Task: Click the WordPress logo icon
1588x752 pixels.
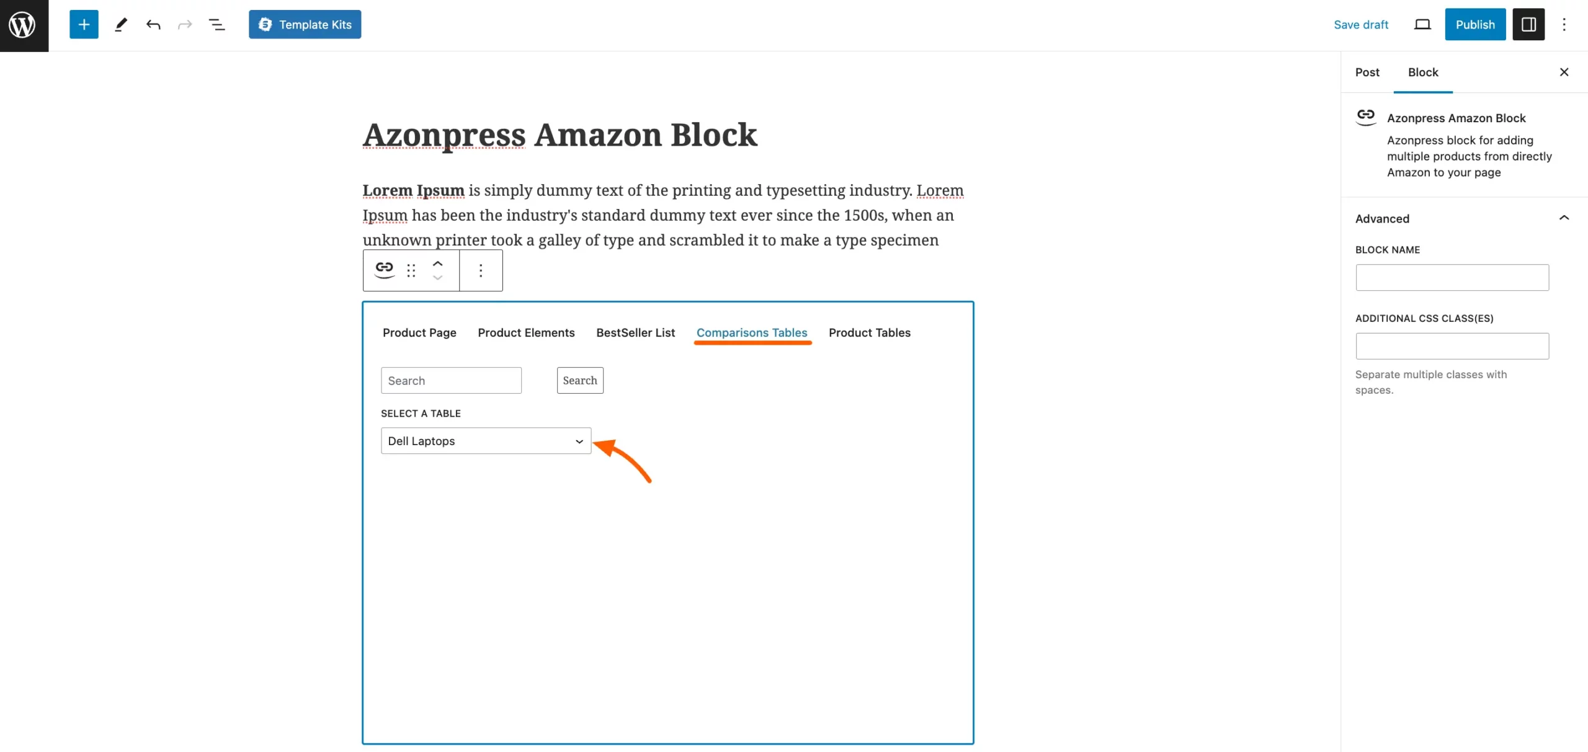Action: click(24, 24)
